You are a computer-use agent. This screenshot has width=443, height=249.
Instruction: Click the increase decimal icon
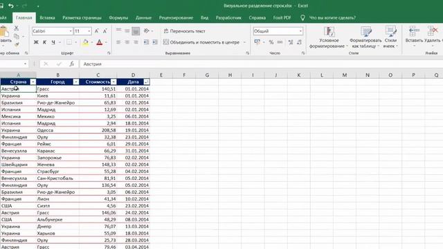[291, 42]
